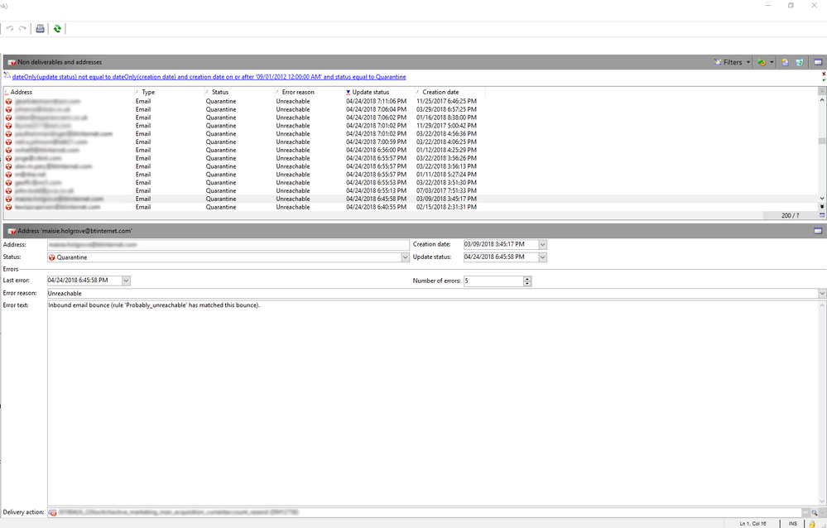
Task: Apply the filter with the green checkmark icon
Action: [x=823, y=80]
